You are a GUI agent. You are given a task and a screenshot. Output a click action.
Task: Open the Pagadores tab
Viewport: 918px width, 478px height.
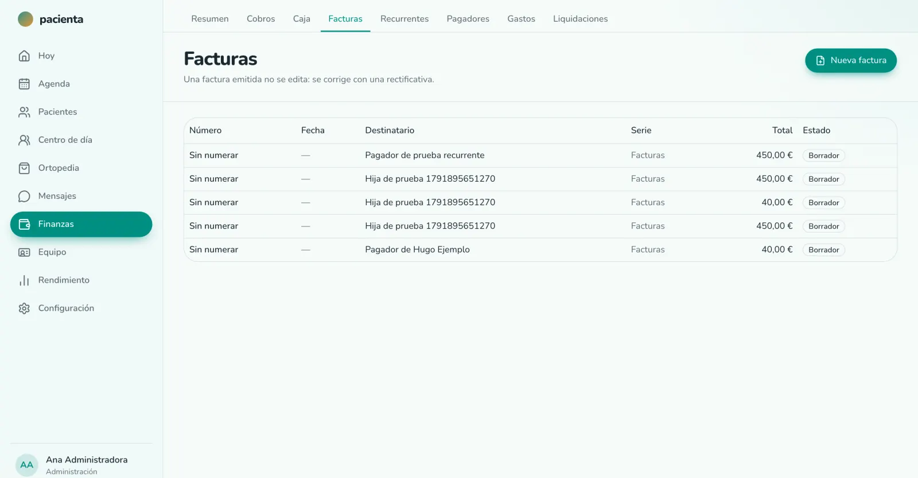[468, 19]
